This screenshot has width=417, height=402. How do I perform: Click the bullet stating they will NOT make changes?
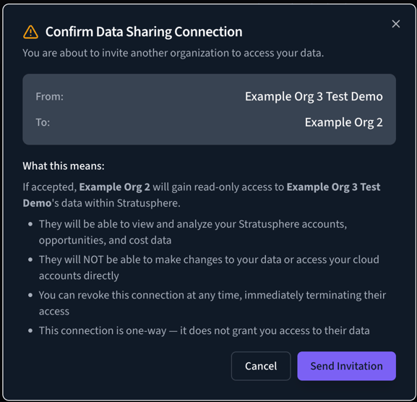(x=209, y=268)
